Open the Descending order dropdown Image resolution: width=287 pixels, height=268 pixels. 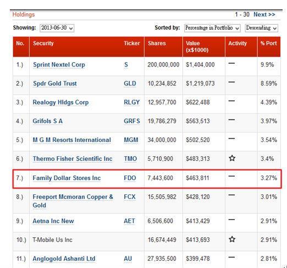(x=261, y=28)
